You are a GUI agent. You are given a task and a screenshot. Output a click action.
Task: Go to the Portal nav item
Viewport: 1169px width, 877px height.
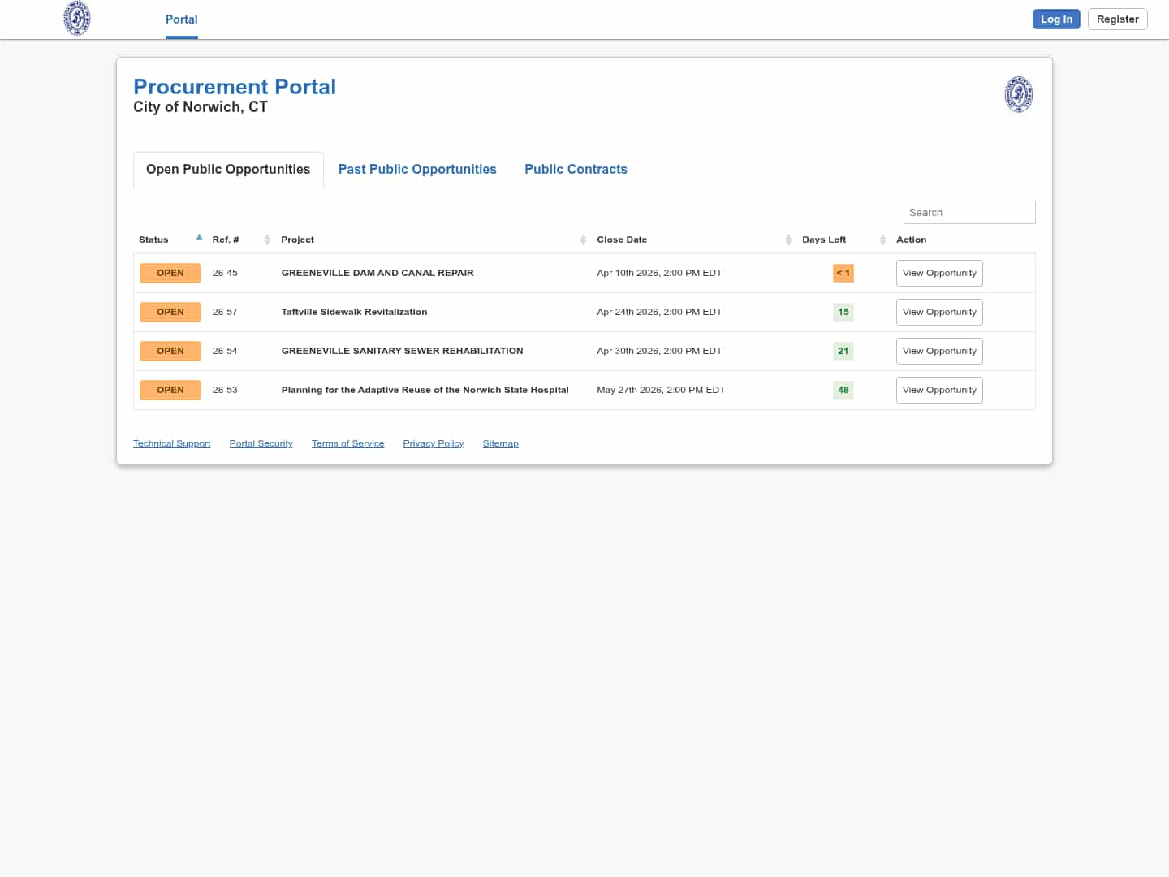pos(181,19)
